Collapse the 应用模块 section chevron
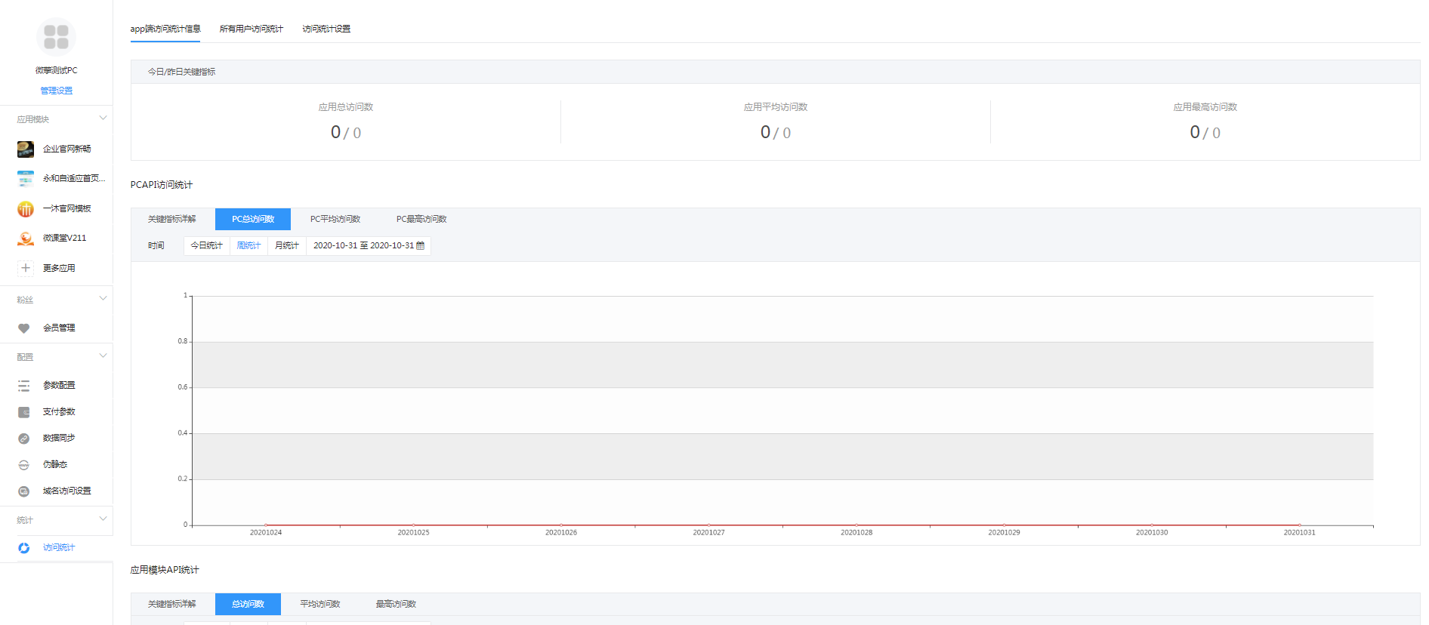Screen dimensions: 1429x625 [x=103, y=119]
